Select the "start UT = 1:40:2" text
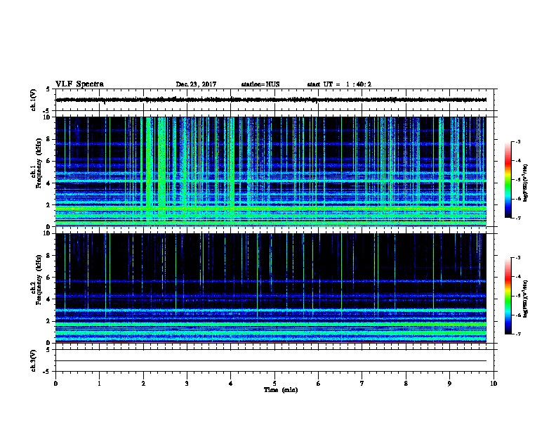Image resolution: width=556 pixels, height=430 pixels. 339,84
